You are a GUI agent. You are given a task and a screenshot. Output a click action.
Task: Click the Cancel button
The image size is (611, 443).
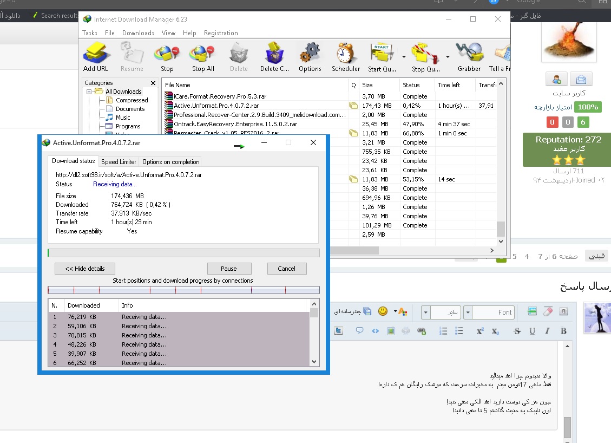click(286, 269)
